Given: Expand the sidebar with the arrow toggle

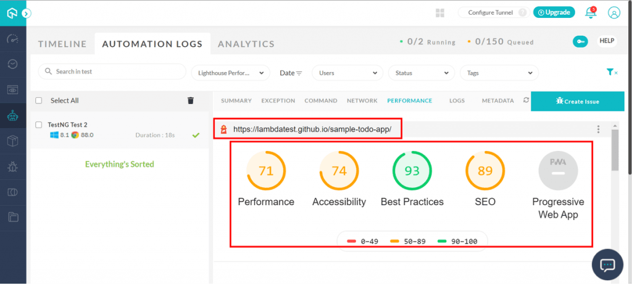Looking at the screenshot, I should click(x=27, y=14).
